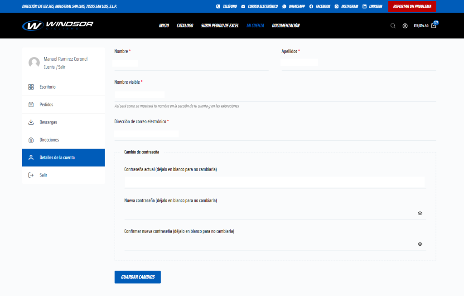
Task: Open the user account icon in header
Action: click(x=405, y=26)
